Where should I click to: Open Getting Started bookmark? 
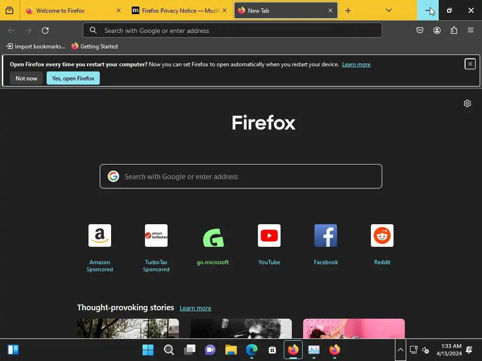coord(95,47)
